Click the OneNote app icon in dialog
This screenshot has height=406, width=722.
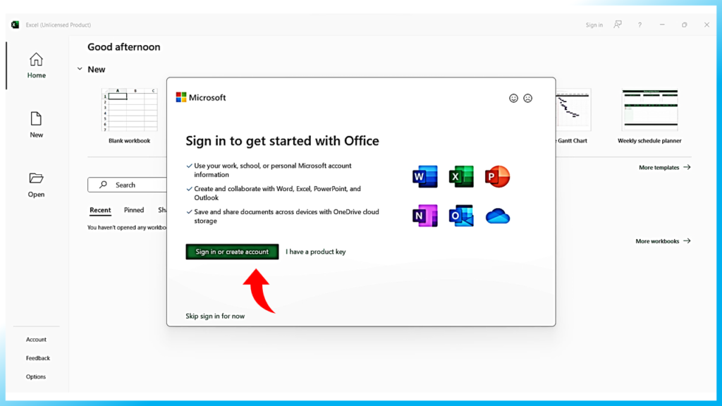[x=424, y=216]
